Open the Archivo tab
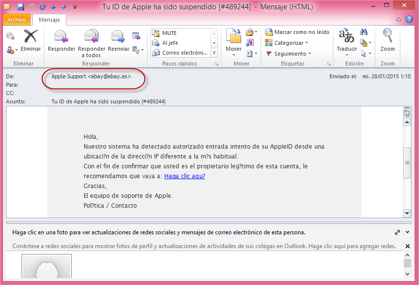Viewport: 419px width, 285px height. point(17,20)
